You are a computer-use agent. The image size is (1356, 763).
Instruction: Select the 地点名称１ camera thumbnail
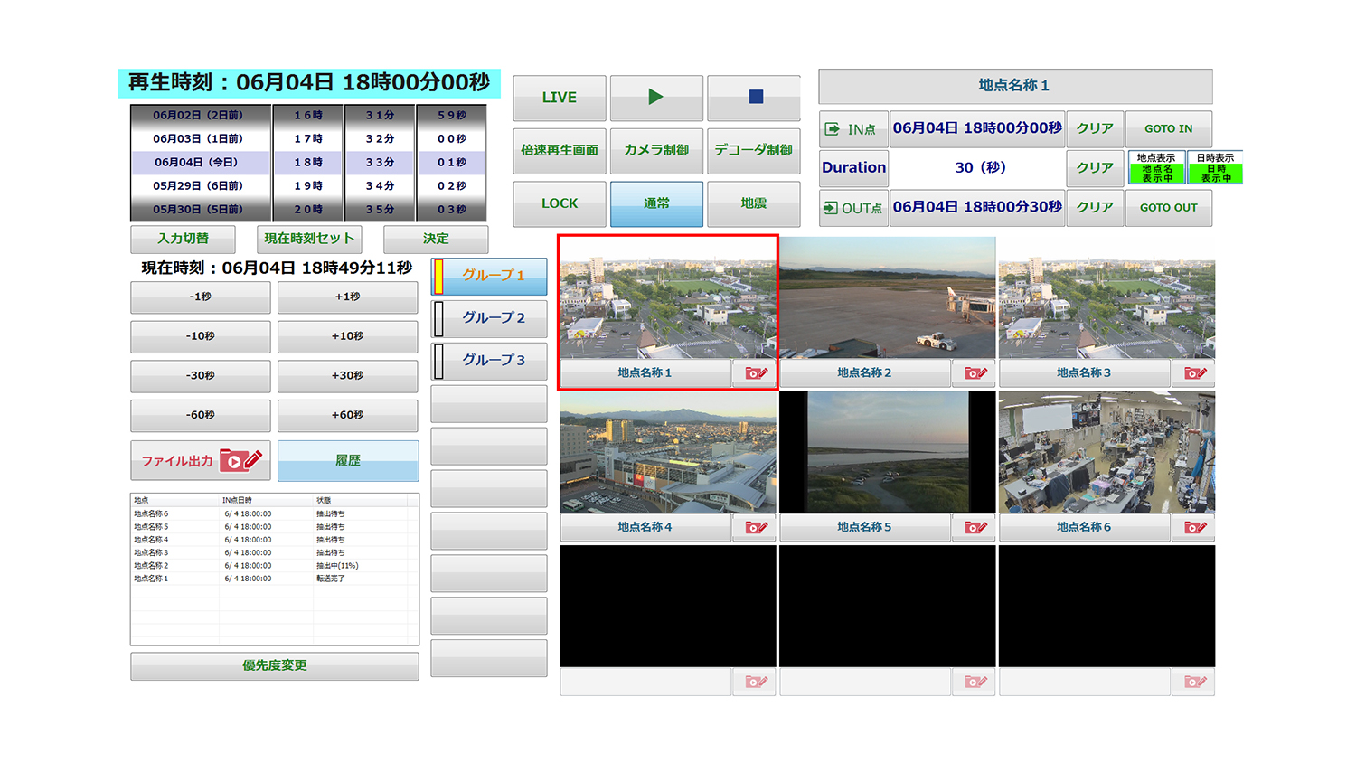tap(668, 298)
